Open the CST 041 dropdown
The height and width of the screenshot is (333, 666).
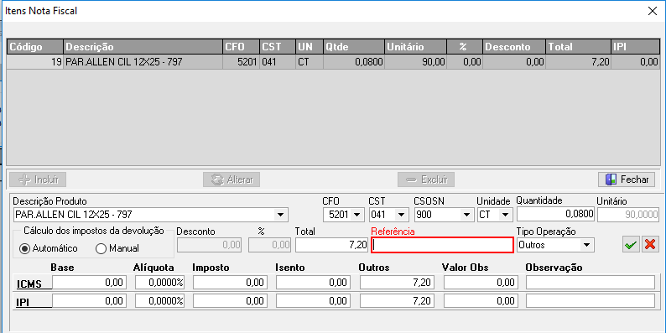(x=401, y=215)
